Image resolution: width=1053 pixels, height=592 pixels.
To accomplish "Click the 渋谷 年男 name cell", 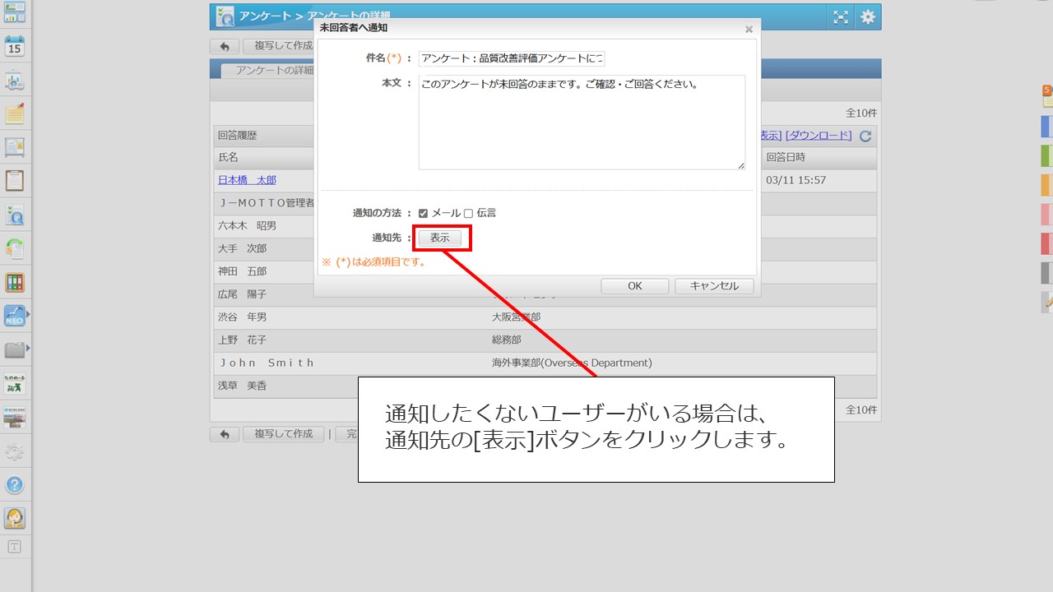I will tap(242, 317).
